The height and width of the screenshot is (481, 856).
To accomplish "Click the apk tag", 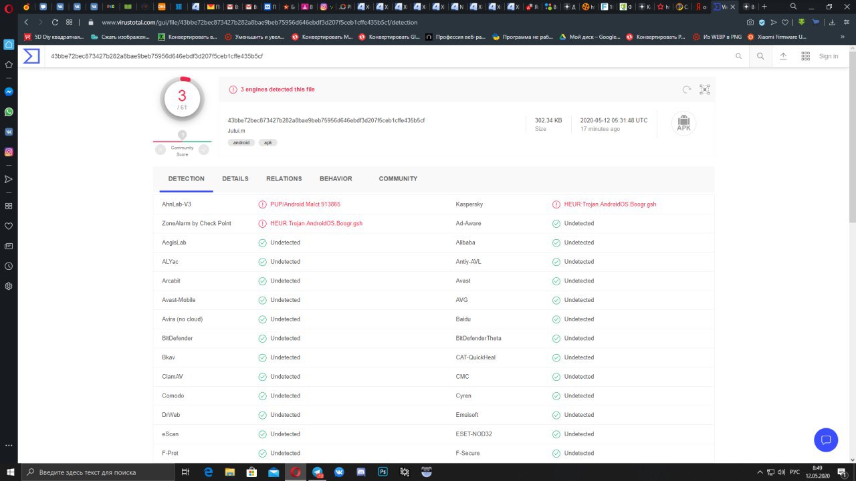I will [x=267, y=142].
